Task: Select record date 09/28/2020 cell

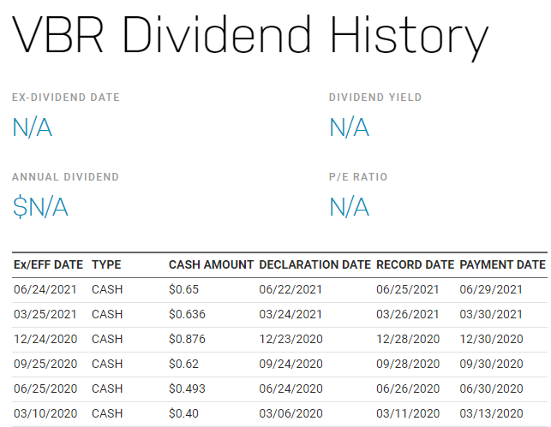Action: 408,364
